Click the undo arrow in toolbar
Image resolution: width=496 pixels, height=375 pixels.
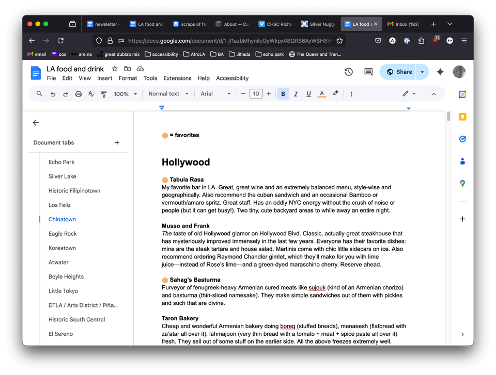coord(53,94)
